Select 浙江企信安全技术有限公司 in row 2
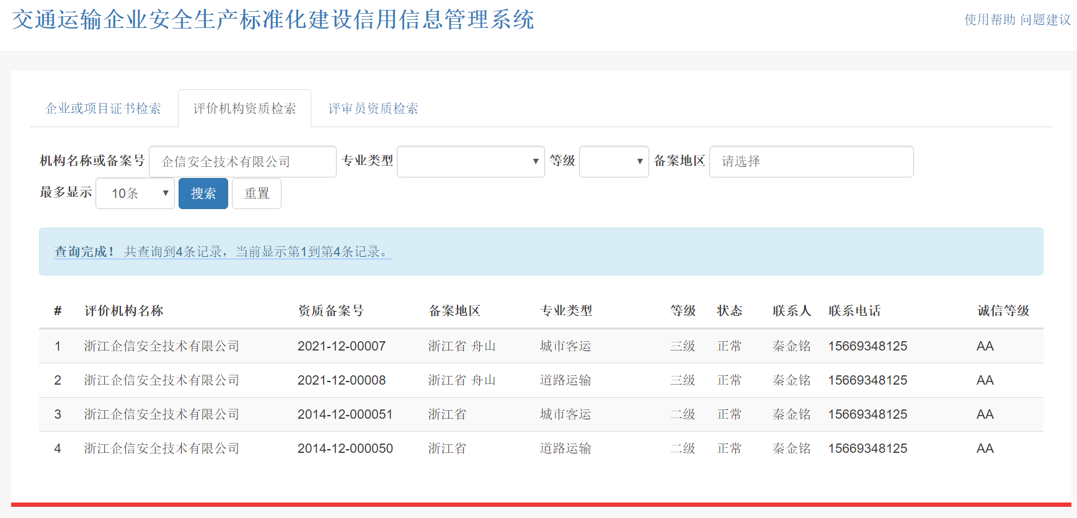Image resolution: width=1077 pixels, height=518 pixels. 162,380
